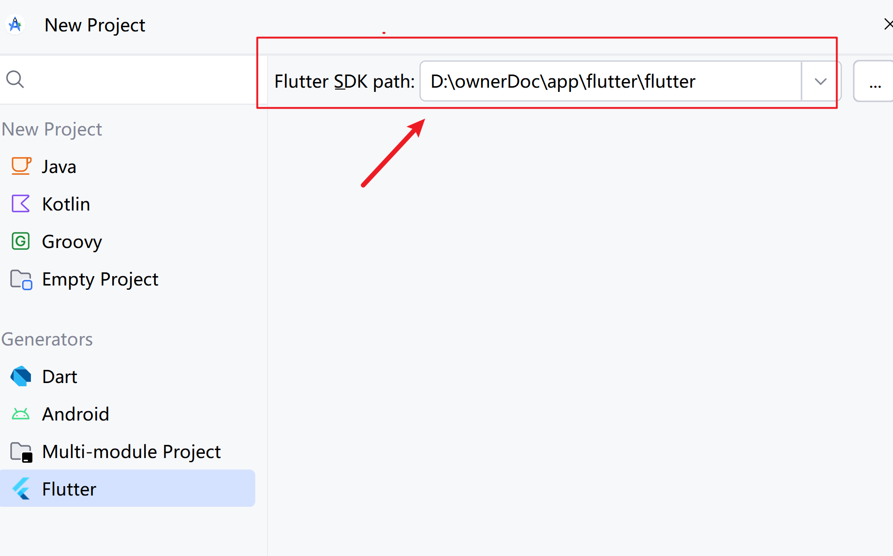Click the Flutter SDK path label
Screen dimensions: 893x556
[344, 82]
